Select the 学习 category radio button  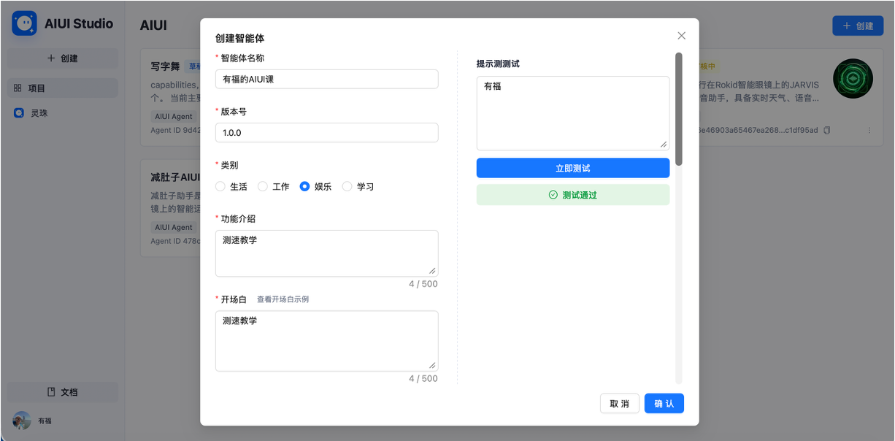(x=347, y=187)
